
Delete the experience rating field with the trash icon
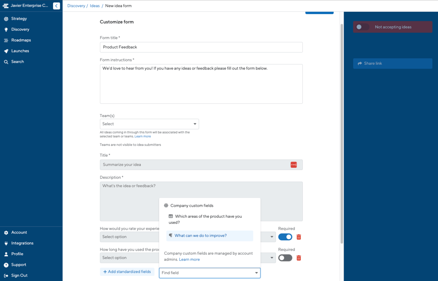[x=299, y=237]
